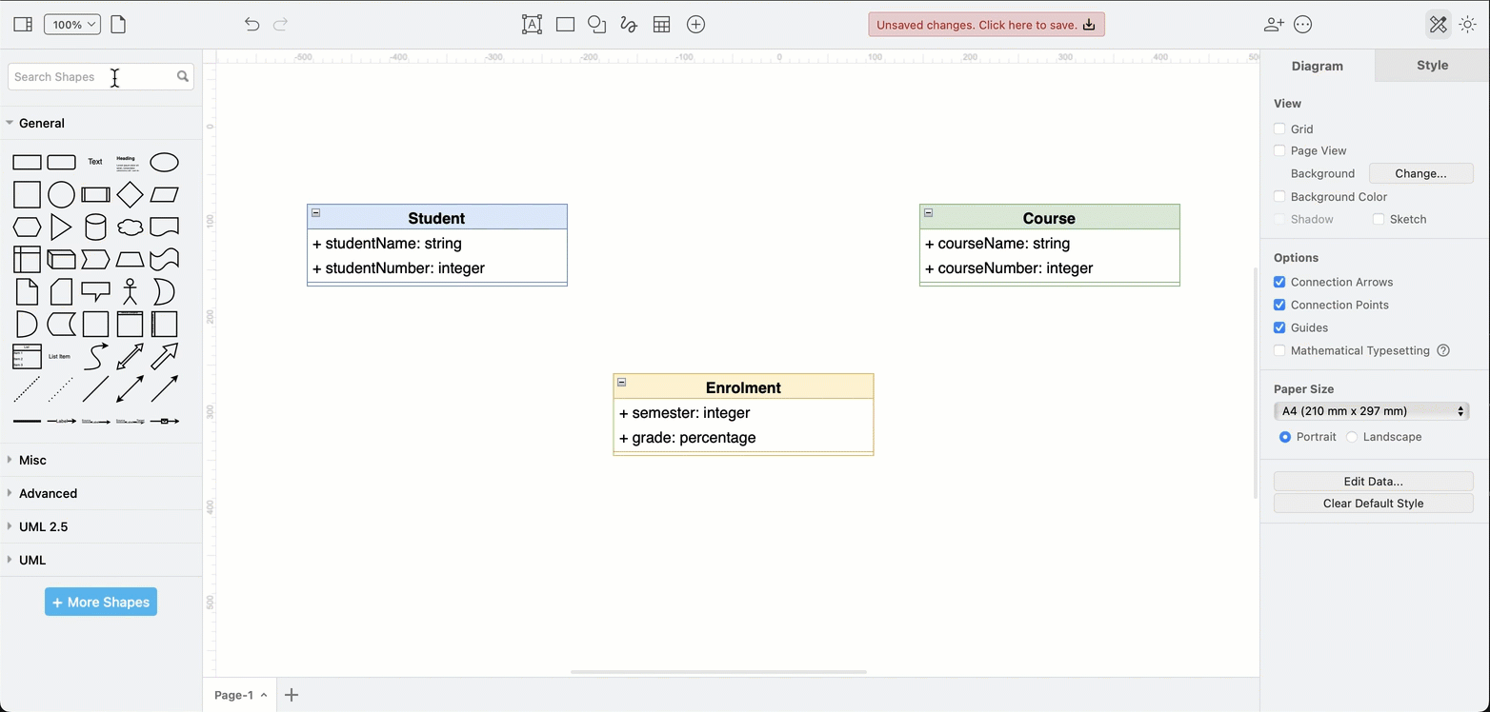The width and height of the screenshot is (1490, 712).
Task: Pick the freehand drawing tool
Action: pyautogui.click(x=629, y=24)
